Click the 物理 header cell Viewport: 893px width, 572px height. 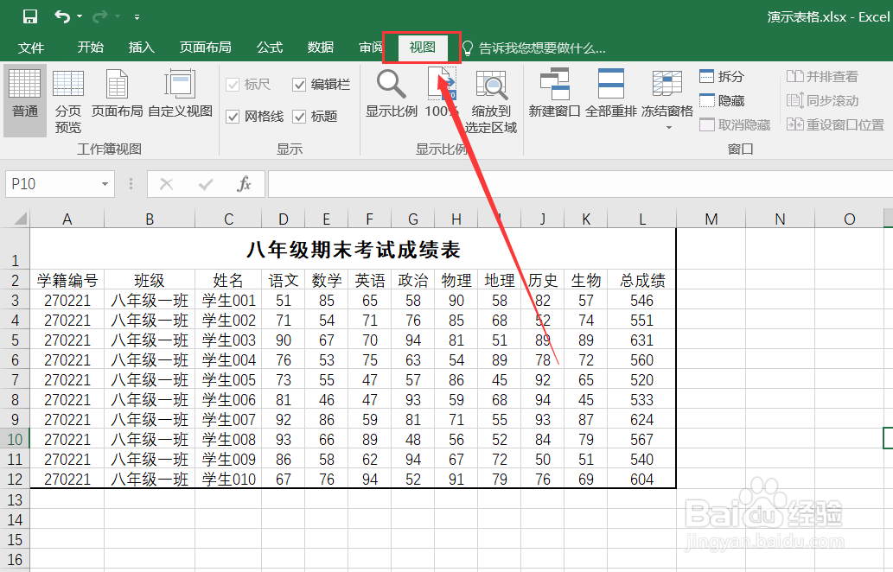(456, 280)
